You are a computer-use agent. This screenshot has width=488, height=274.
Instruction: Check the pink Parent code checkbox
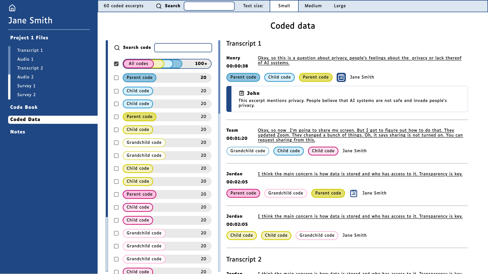[x=116, y=194]
